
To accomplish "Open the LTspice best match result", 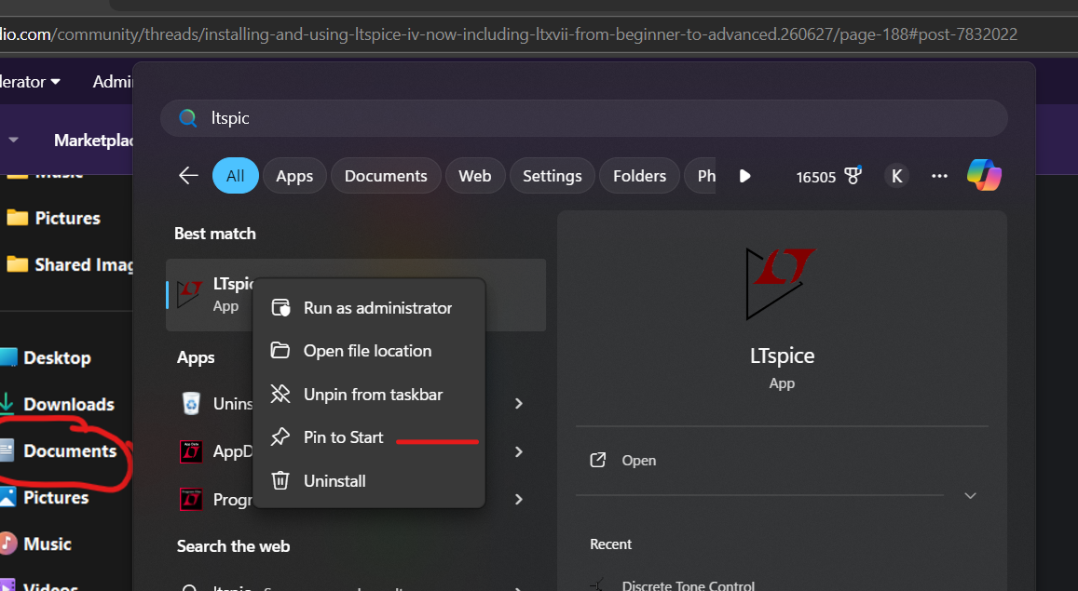I will [x=355, y=294].
